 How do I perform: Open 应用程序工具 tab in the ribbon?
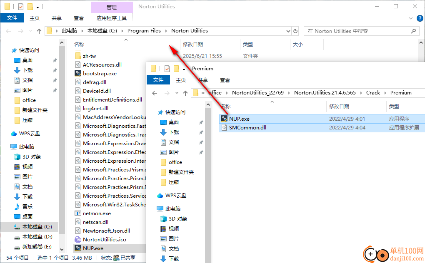coord(112,18)
